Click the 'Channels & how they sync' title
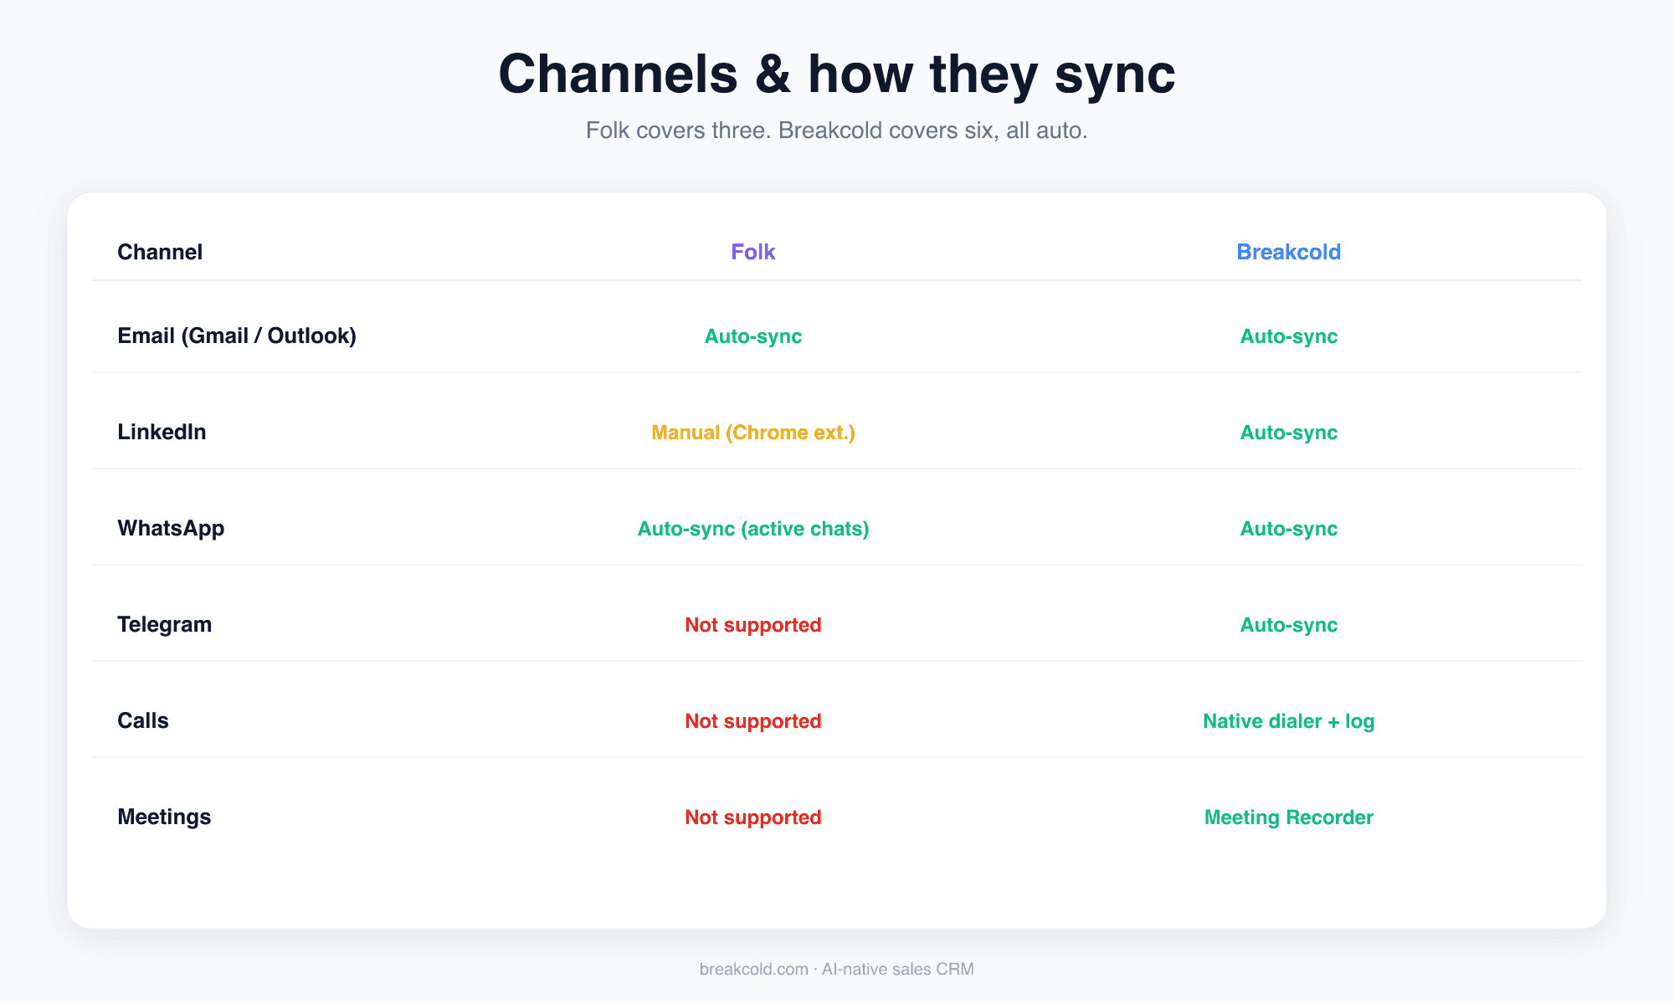Viewport: 1674px width, 1004px height. (837, 74)
